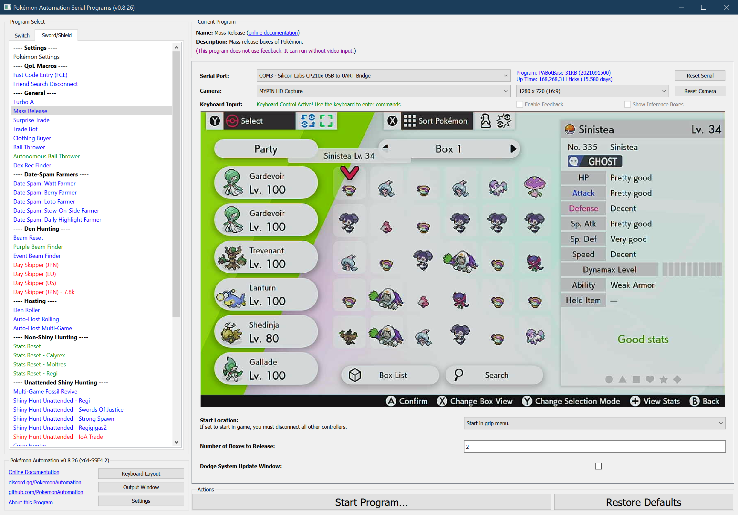Enable the Enable Feedback checkbox

point(520,104)
